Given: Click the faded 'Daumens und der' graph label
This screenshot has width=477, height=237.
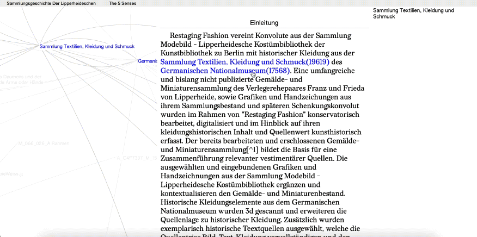Looking at the screenshot, I should 21,77.
